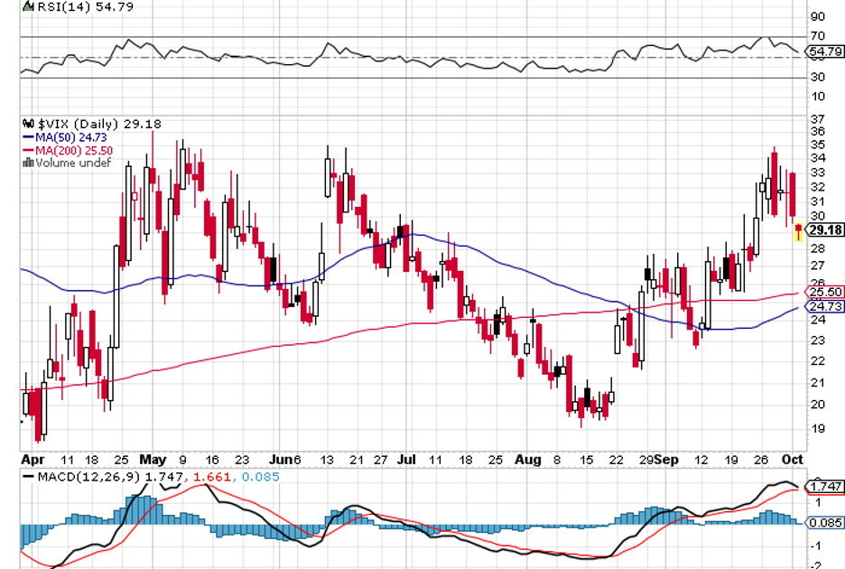Click the Jul label on date axis

[409, 459]
